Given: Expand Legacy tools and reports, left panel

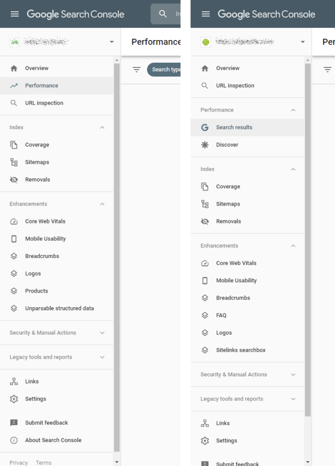Looking at the screenshot, I should pyautogui.click(x=102, y=357).
